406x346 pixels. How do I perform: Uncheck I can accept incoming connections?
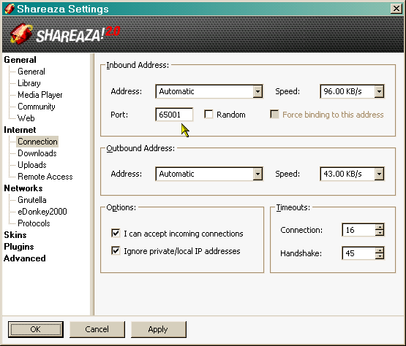[116, 233]
